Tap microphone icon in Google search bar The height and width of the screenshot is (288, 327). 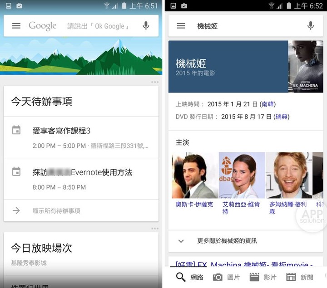[x=146, y=26]
